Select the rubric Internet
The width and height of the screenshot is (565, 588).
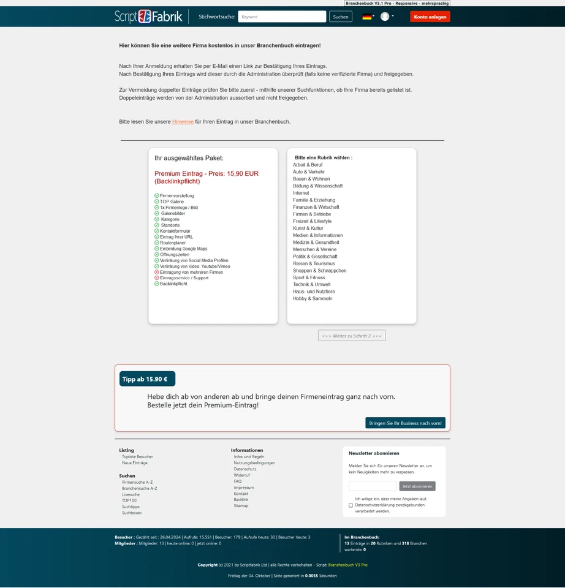point(301,192)
